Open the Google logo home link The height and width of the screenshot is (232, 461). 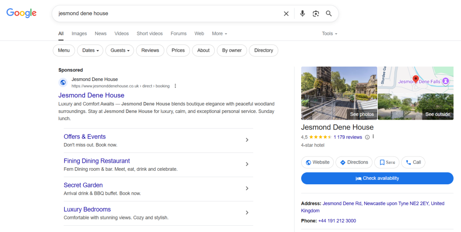click(x=22, y=13)
